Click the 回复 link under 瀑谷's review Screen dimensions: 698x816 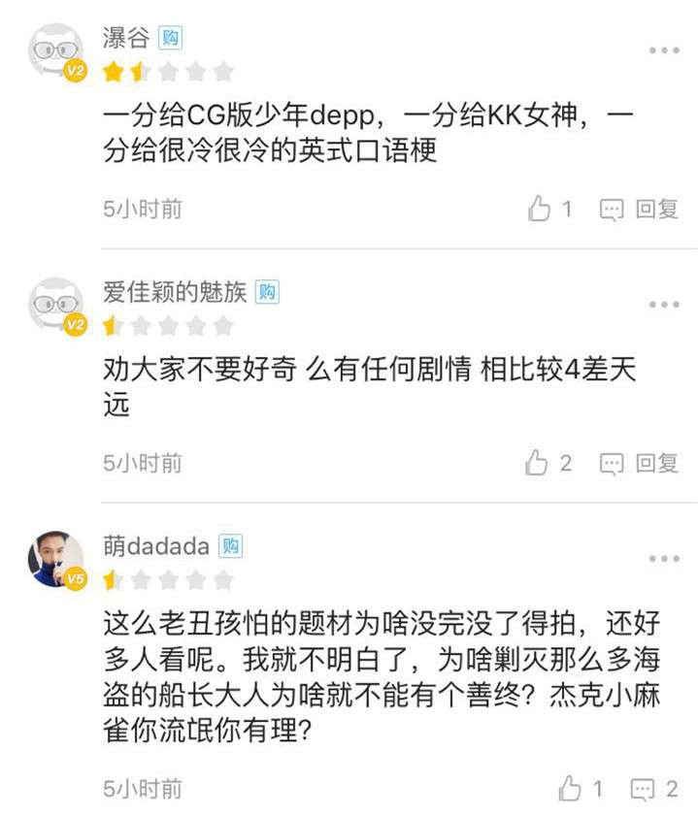tap(655, 206)
